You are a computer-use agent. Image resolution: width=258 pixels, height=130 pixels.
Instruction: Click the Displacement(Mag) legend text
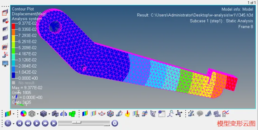pos(29,14)
